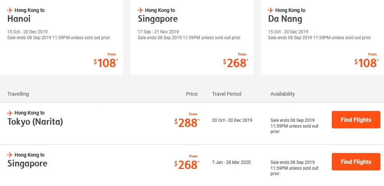Screen dimensions: 384x186
Task: Click the plane icon on the Hanoi card
Action: [x=10, y=10]
